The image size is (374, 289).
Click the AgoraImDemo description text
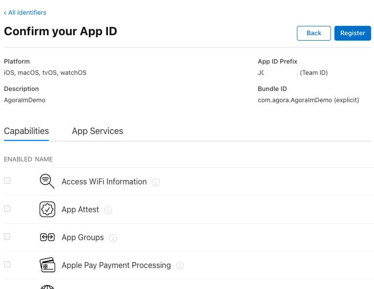(24, 100)
